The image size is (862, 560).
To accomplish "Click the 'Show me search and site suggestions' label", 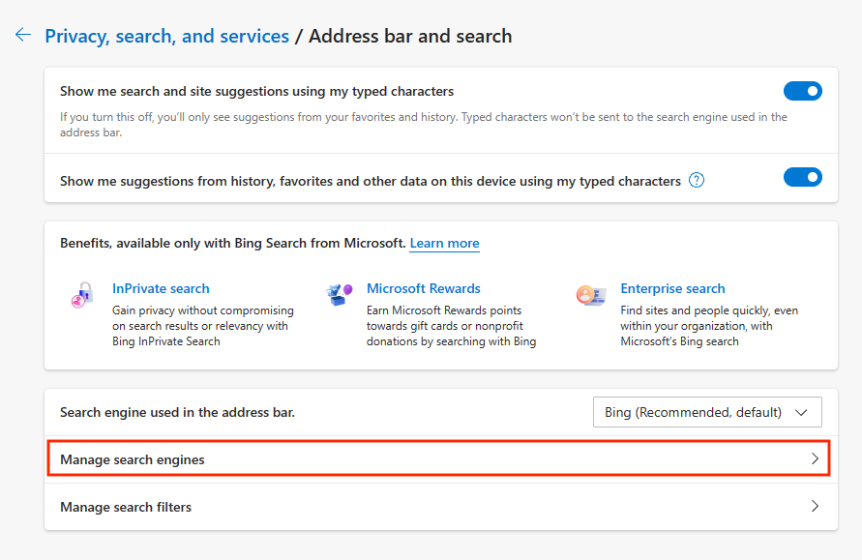I will click(x=256, y=92).
